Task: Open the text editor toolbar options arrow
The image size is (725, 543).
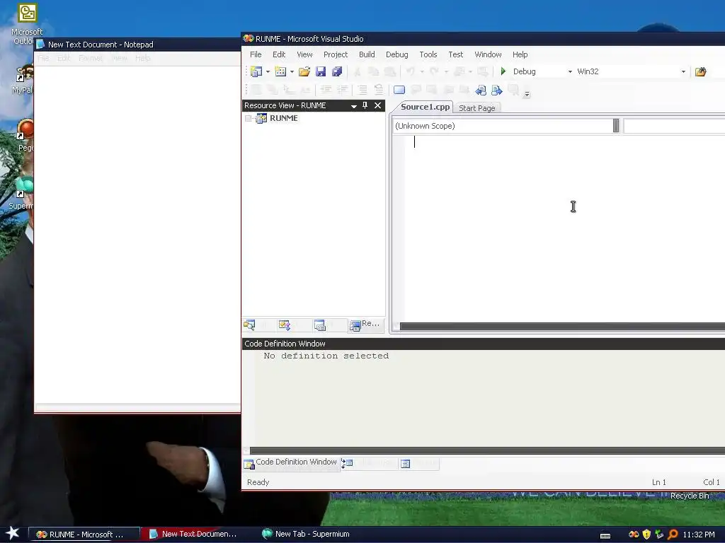Action: (527, 94)
